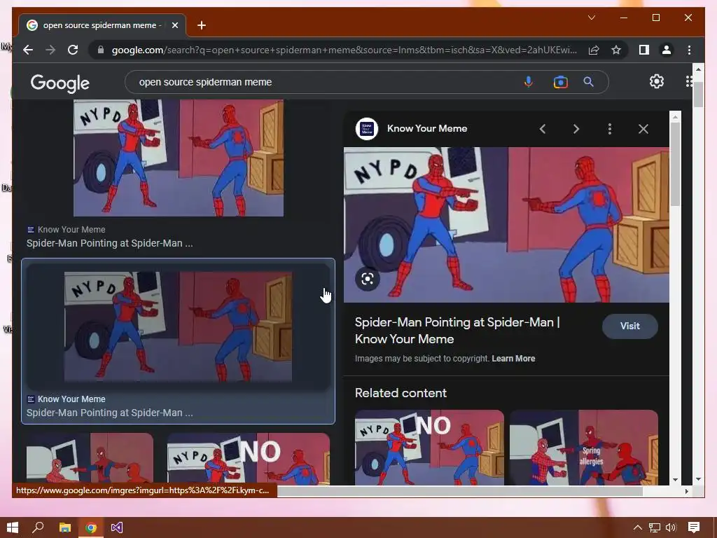The height and width of the screenshot is (538, 717).
Task: Bookmark this page with the star
Action: [616, 50]
